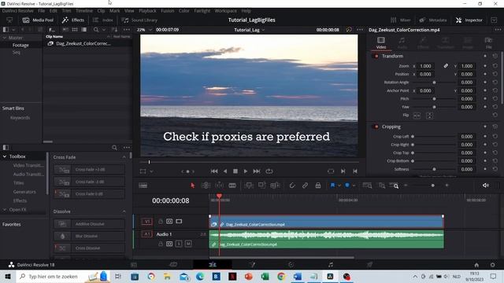Image resolution: width=504 pixels, height=283 pixels.
Task: Click the blue Flag icon
Action: (332, 186)
